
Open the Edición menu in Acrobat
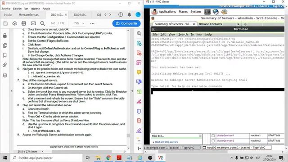click(17, 9)
